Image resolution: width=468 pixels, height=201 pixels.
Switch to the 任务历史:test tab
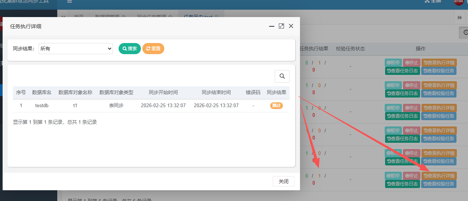198,16
